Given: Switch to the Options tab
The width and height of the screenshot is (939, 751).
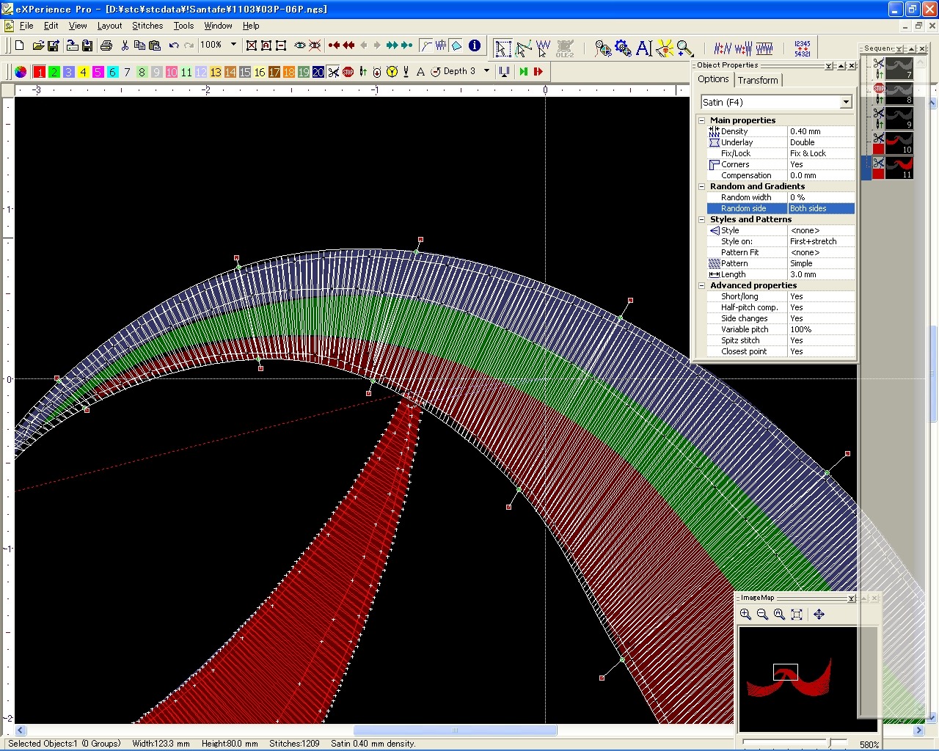Looking at the screenshot, I should (713, 79).
